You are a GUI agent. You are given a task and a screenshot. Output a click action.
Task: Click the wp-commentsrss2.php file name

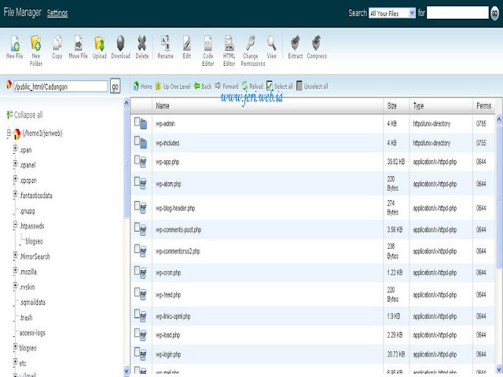tap(178, 251)
